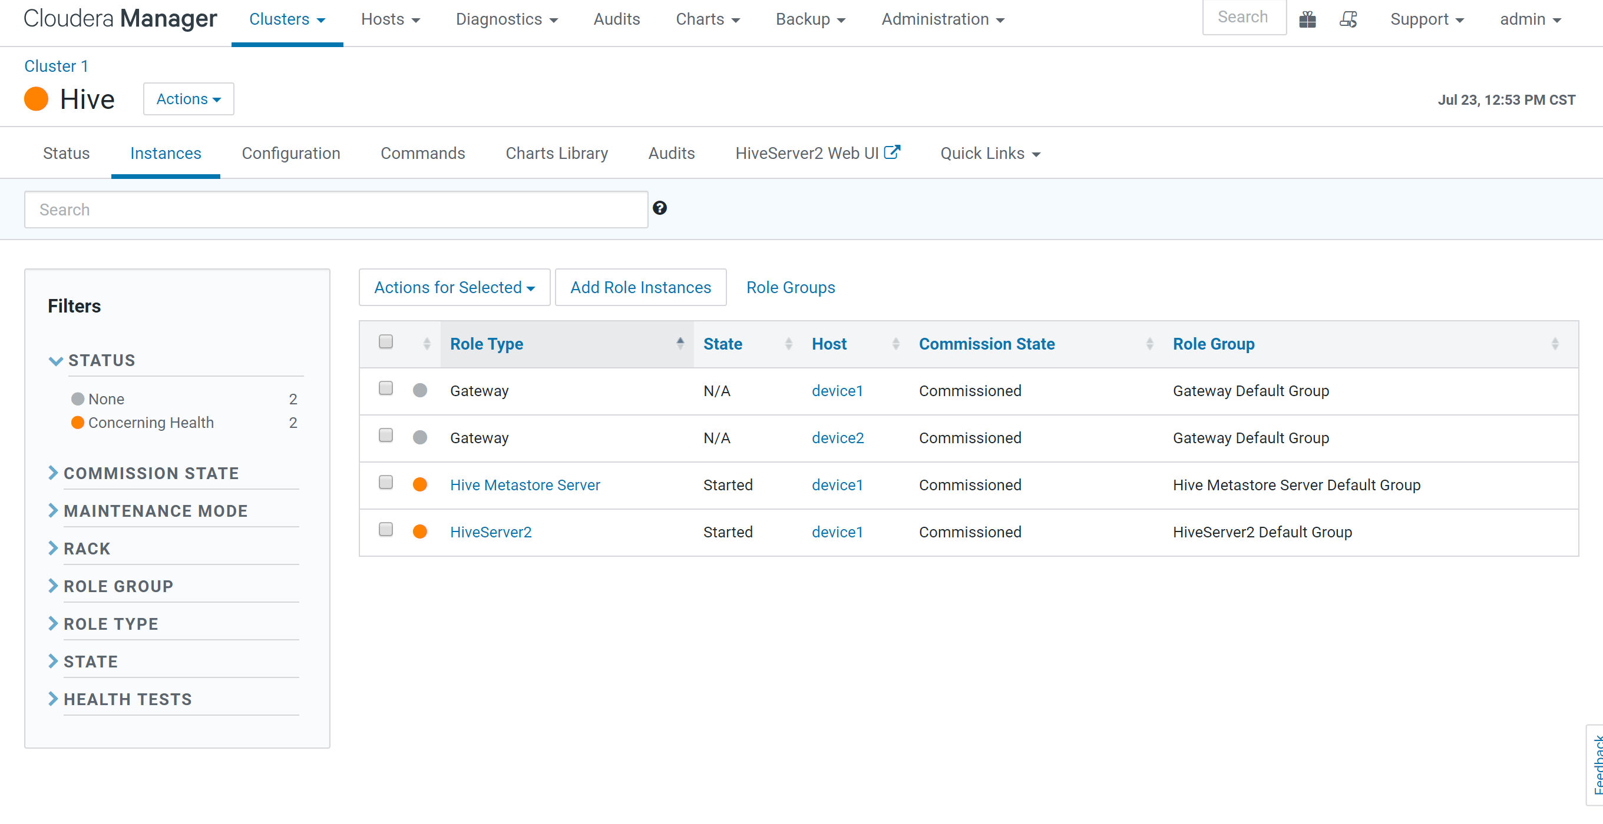Check the select-all checkbox in table header
Viewport: 1603px width, 824px height.
386,341
